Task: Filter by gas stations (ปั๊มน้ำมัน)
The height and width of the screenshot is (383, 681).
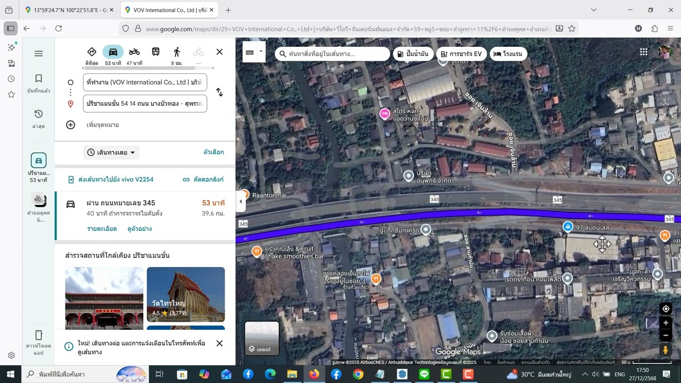Action: [x=413, y=54]
